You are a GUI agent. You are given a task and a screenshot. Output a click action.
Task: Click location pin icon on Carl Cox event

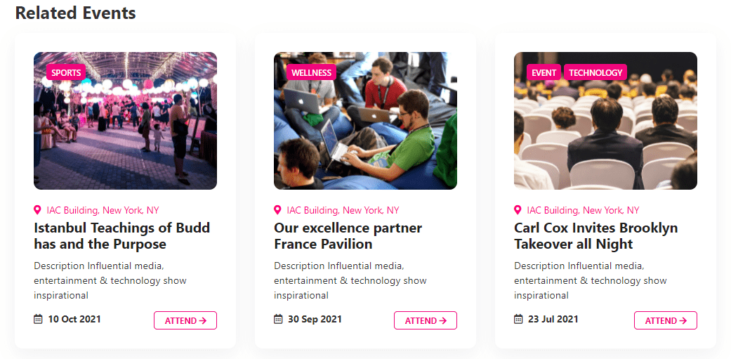(x=518, y=210)
